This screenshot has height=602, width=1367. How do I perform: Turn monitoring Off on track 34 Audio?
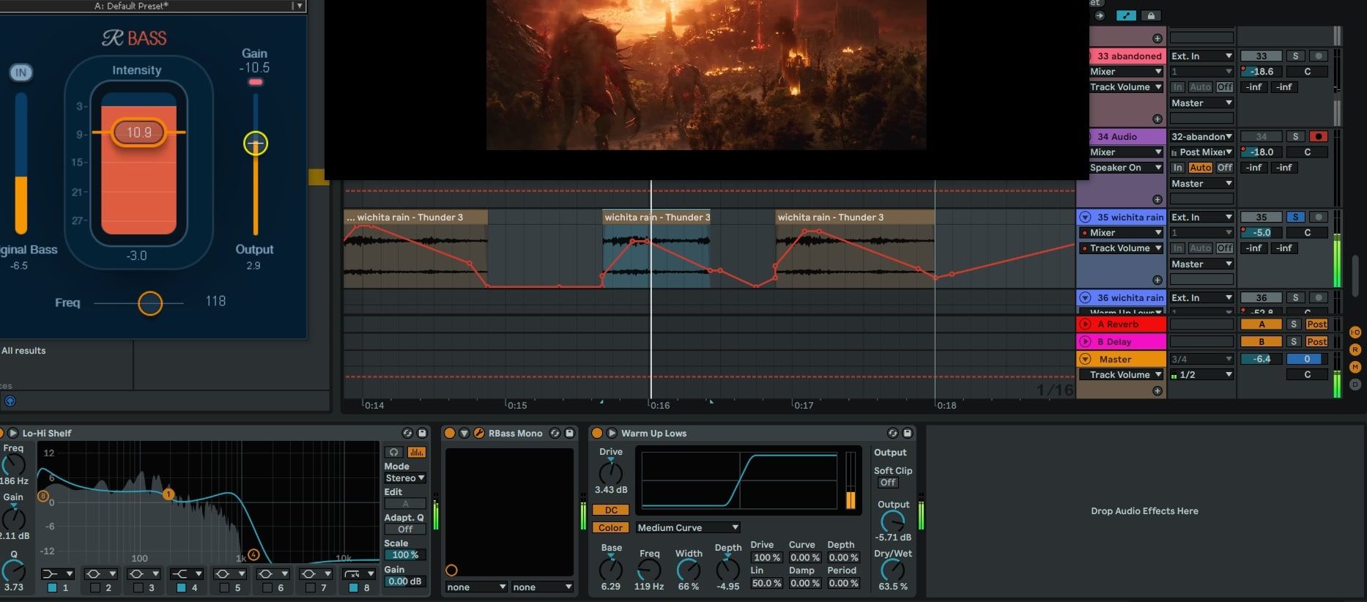[1224, 168]
